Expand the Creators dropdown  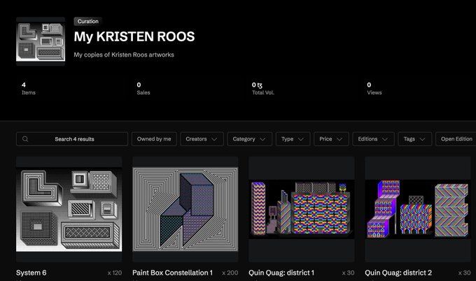tap(202, 139)
